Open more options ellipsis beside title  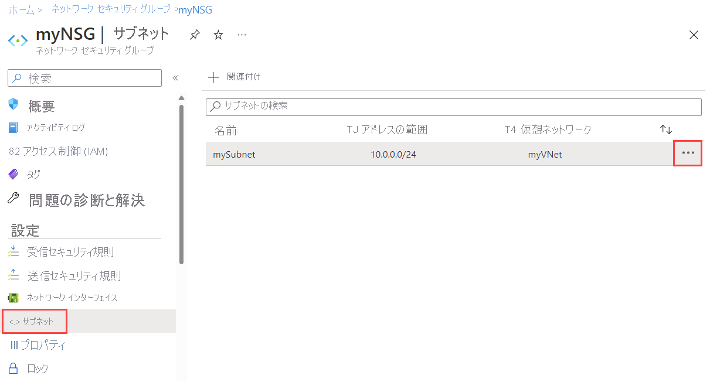(242, 35)
